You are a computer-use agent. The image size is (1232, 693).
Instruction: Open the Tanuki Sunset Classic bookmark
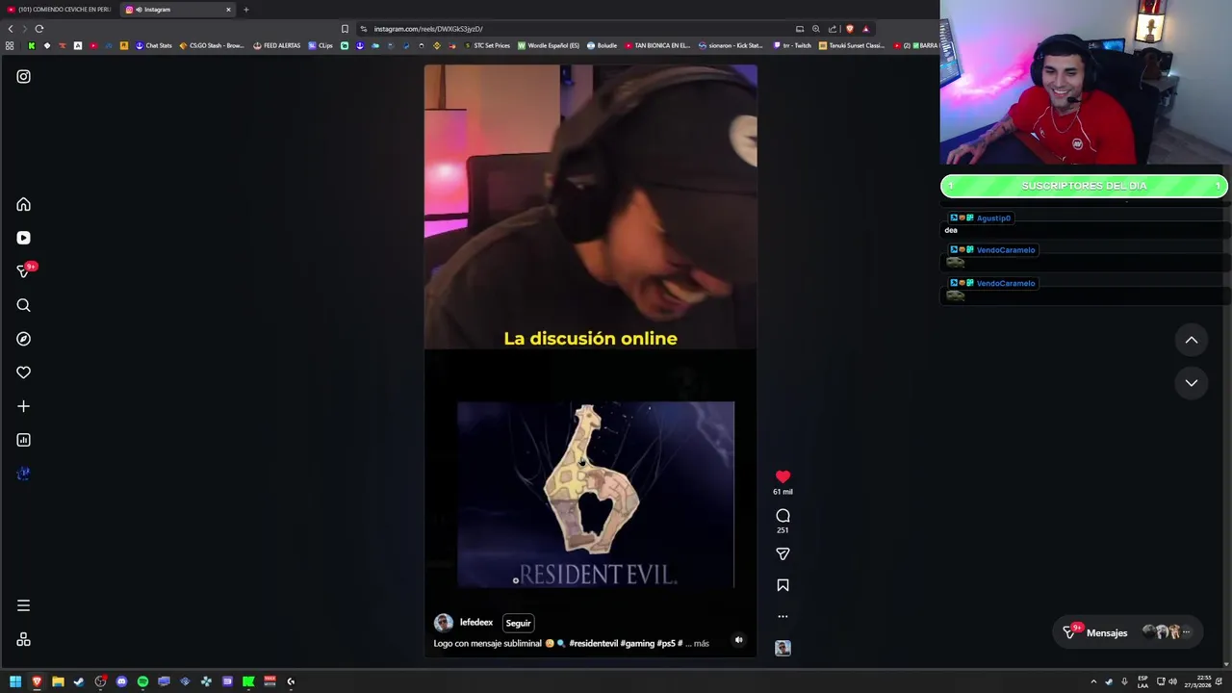coord(851,45)
